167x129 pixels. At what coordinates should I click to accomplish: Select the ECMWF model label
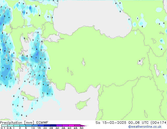coord(42,123)
